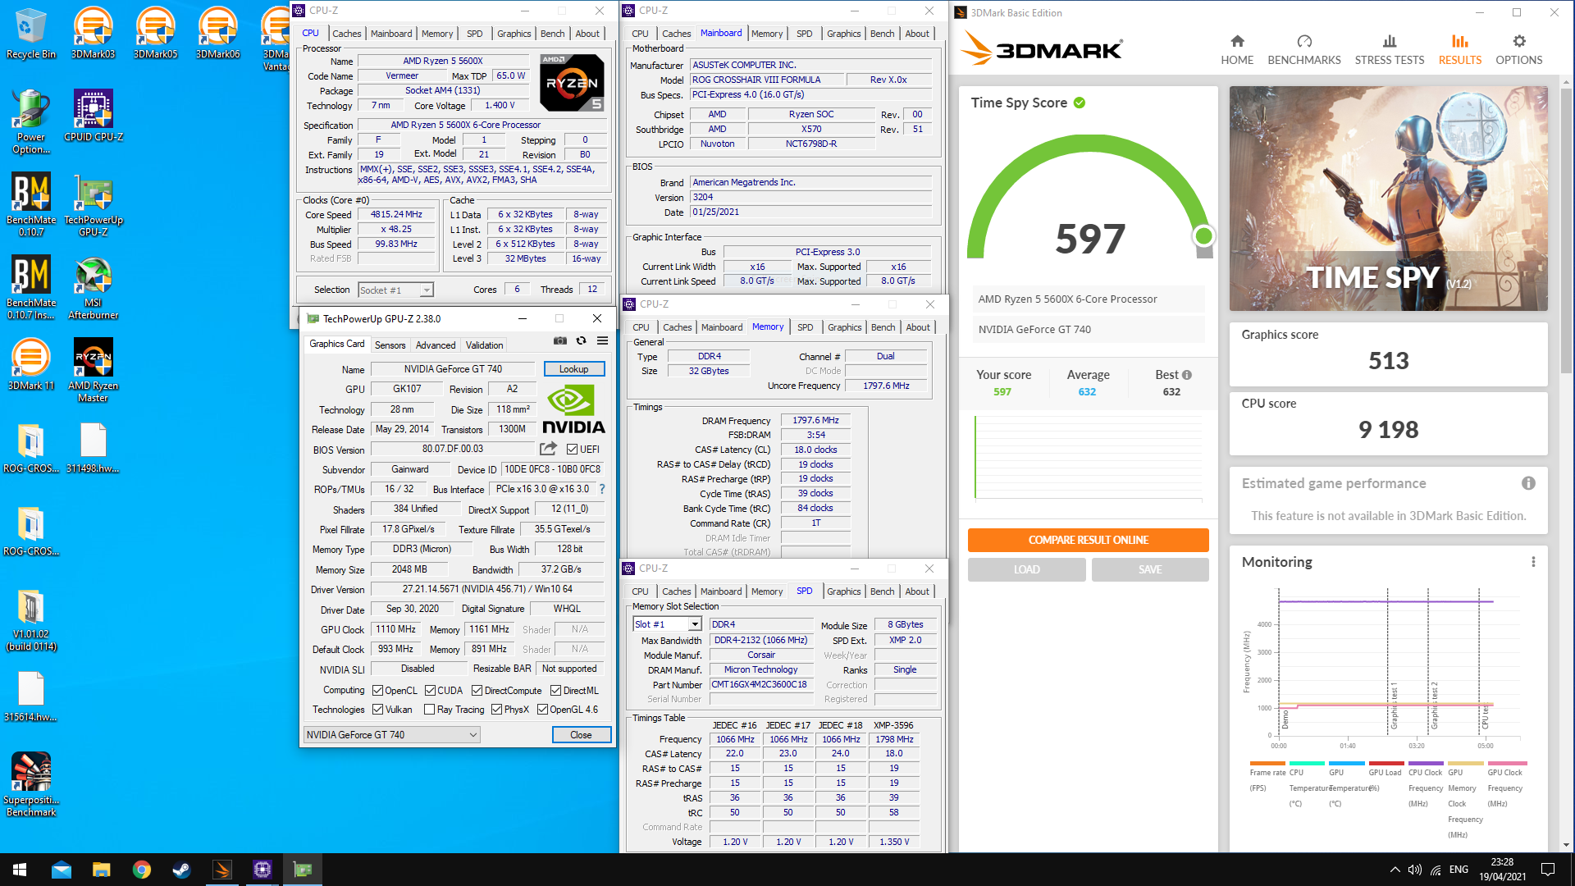
Task: Toggle UEFI checkbox in GPU-Z
Action: click(573, 449)
